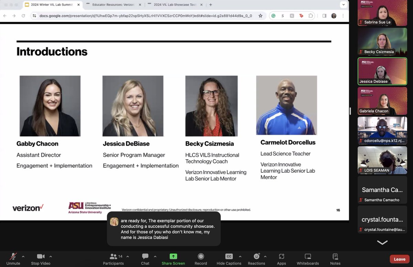Viewport: 413px width, 267px height.
Task: Open video options arrow beside Stop Video
Action: pyautogui.click(x=51, y=256)
